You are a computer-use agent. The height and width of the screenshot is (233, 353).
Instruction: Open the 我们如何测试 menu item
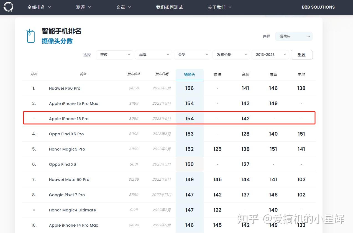pyautogui.click(x=169, y=7)
